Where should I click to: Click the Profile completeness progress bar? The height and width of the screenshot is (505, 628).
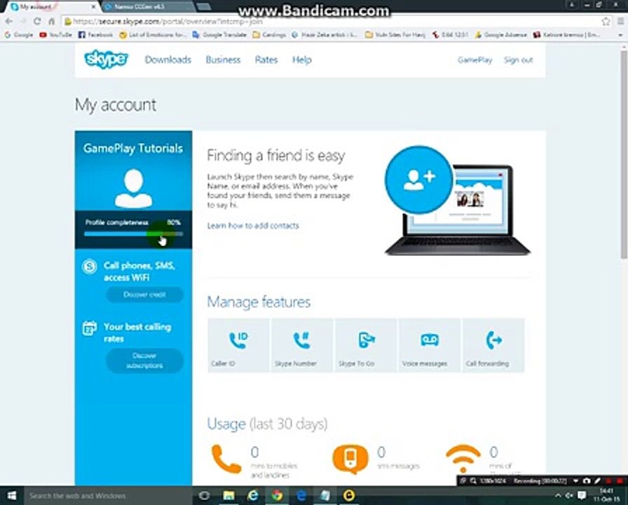coord(134,234)
